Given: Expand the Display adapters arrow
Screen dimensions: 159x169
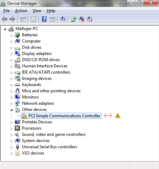Looking at the screenshot, I should coord(11,54).
